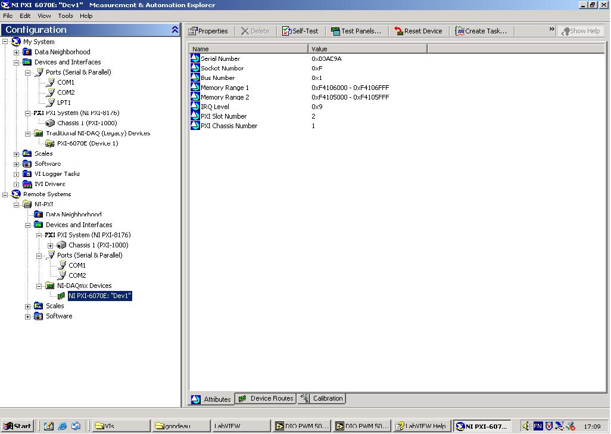Click the Remote Systems globe icon
Image resolution: width=611 pixels, height=434 pixels.
click(16, 194)
